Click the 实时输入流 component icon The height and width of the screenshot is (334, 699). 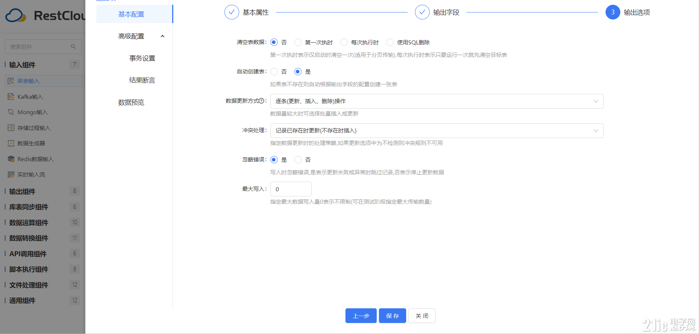11,174
